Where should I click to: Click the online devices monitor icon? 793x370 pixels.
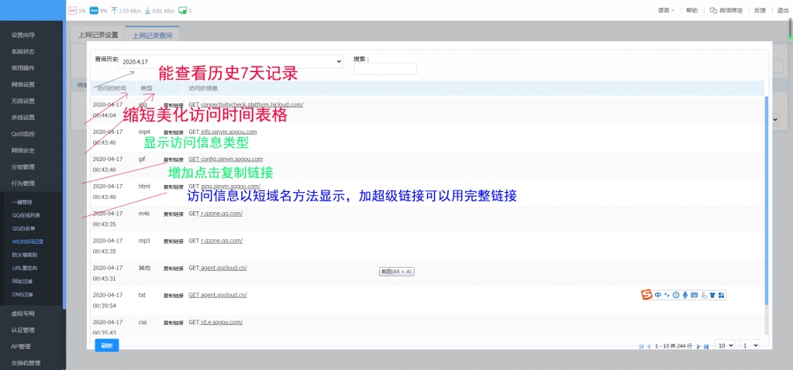click(x=182, y=11)
